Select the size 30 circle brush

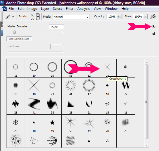click(x=34, y=69)
